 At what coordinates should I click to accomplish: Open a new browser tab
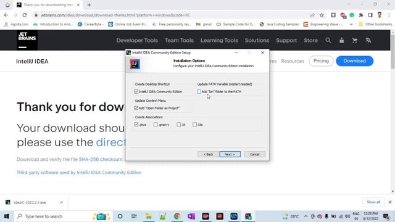(x=89, y=5)
